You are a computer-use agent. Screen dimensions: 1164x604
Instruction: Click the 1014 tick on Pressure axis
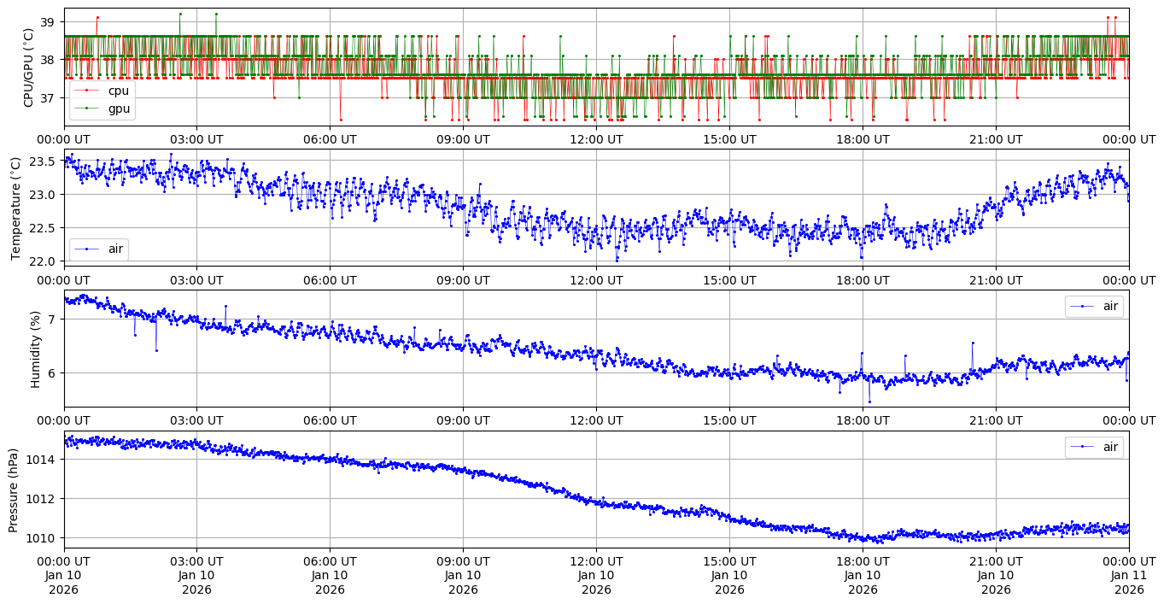coord(40,460)
